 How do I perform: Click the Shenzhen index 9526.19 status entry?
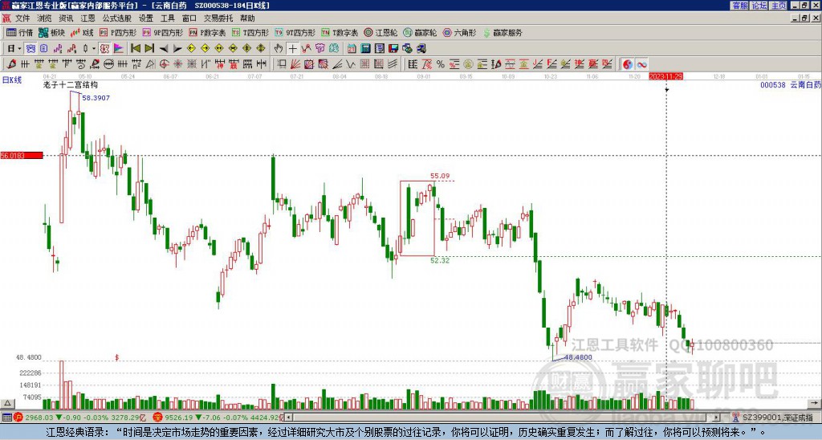tap(217, 418)
